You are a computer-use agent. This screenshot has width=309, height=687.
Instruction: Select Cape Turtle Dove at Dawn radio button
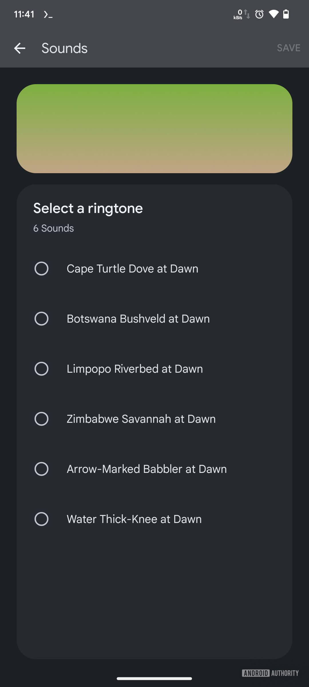[41, 269]
